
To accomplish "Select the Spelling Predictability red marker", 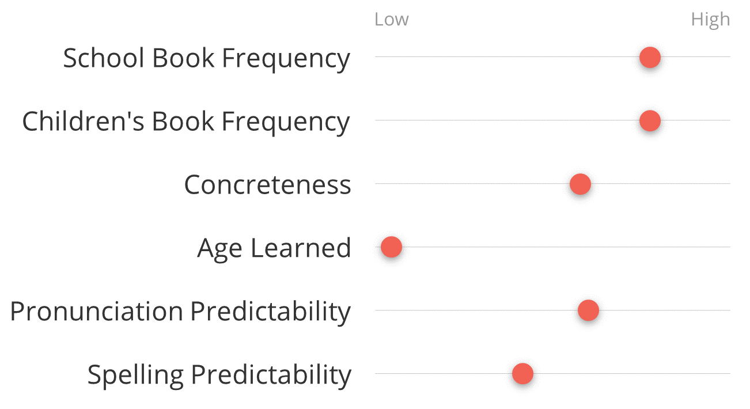I will [x=522, y=374].
